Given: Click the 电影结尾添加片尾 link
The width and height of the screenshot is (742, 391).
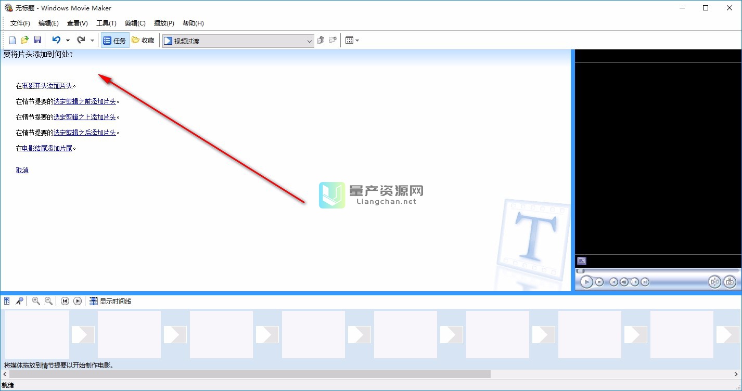Looking at the screenshot, I should [47, 149].
